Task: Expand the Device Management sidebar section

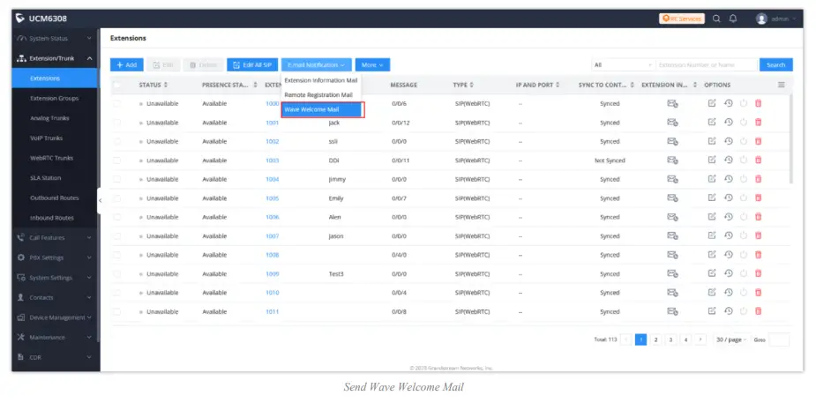Action: pyautogui.click(x=55, y=317)
